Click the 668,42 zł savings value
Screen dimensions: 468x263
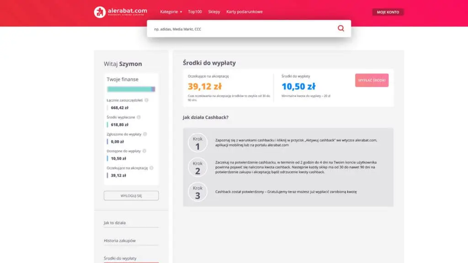[120, 108]
